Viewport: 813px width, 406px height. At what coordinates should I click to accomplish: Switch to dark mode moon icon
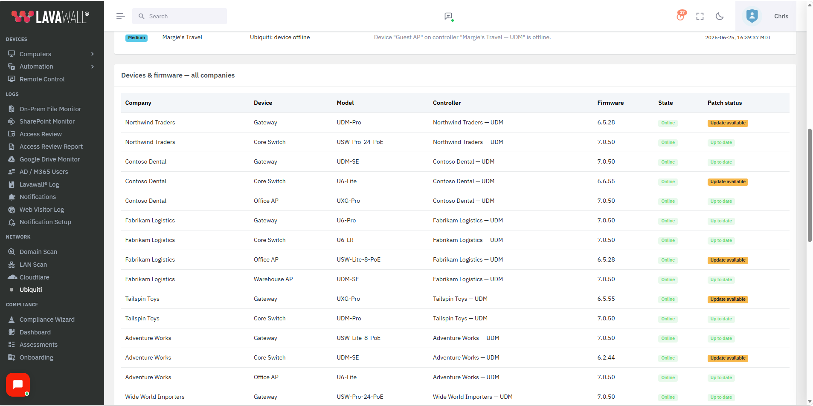point(720,16)
